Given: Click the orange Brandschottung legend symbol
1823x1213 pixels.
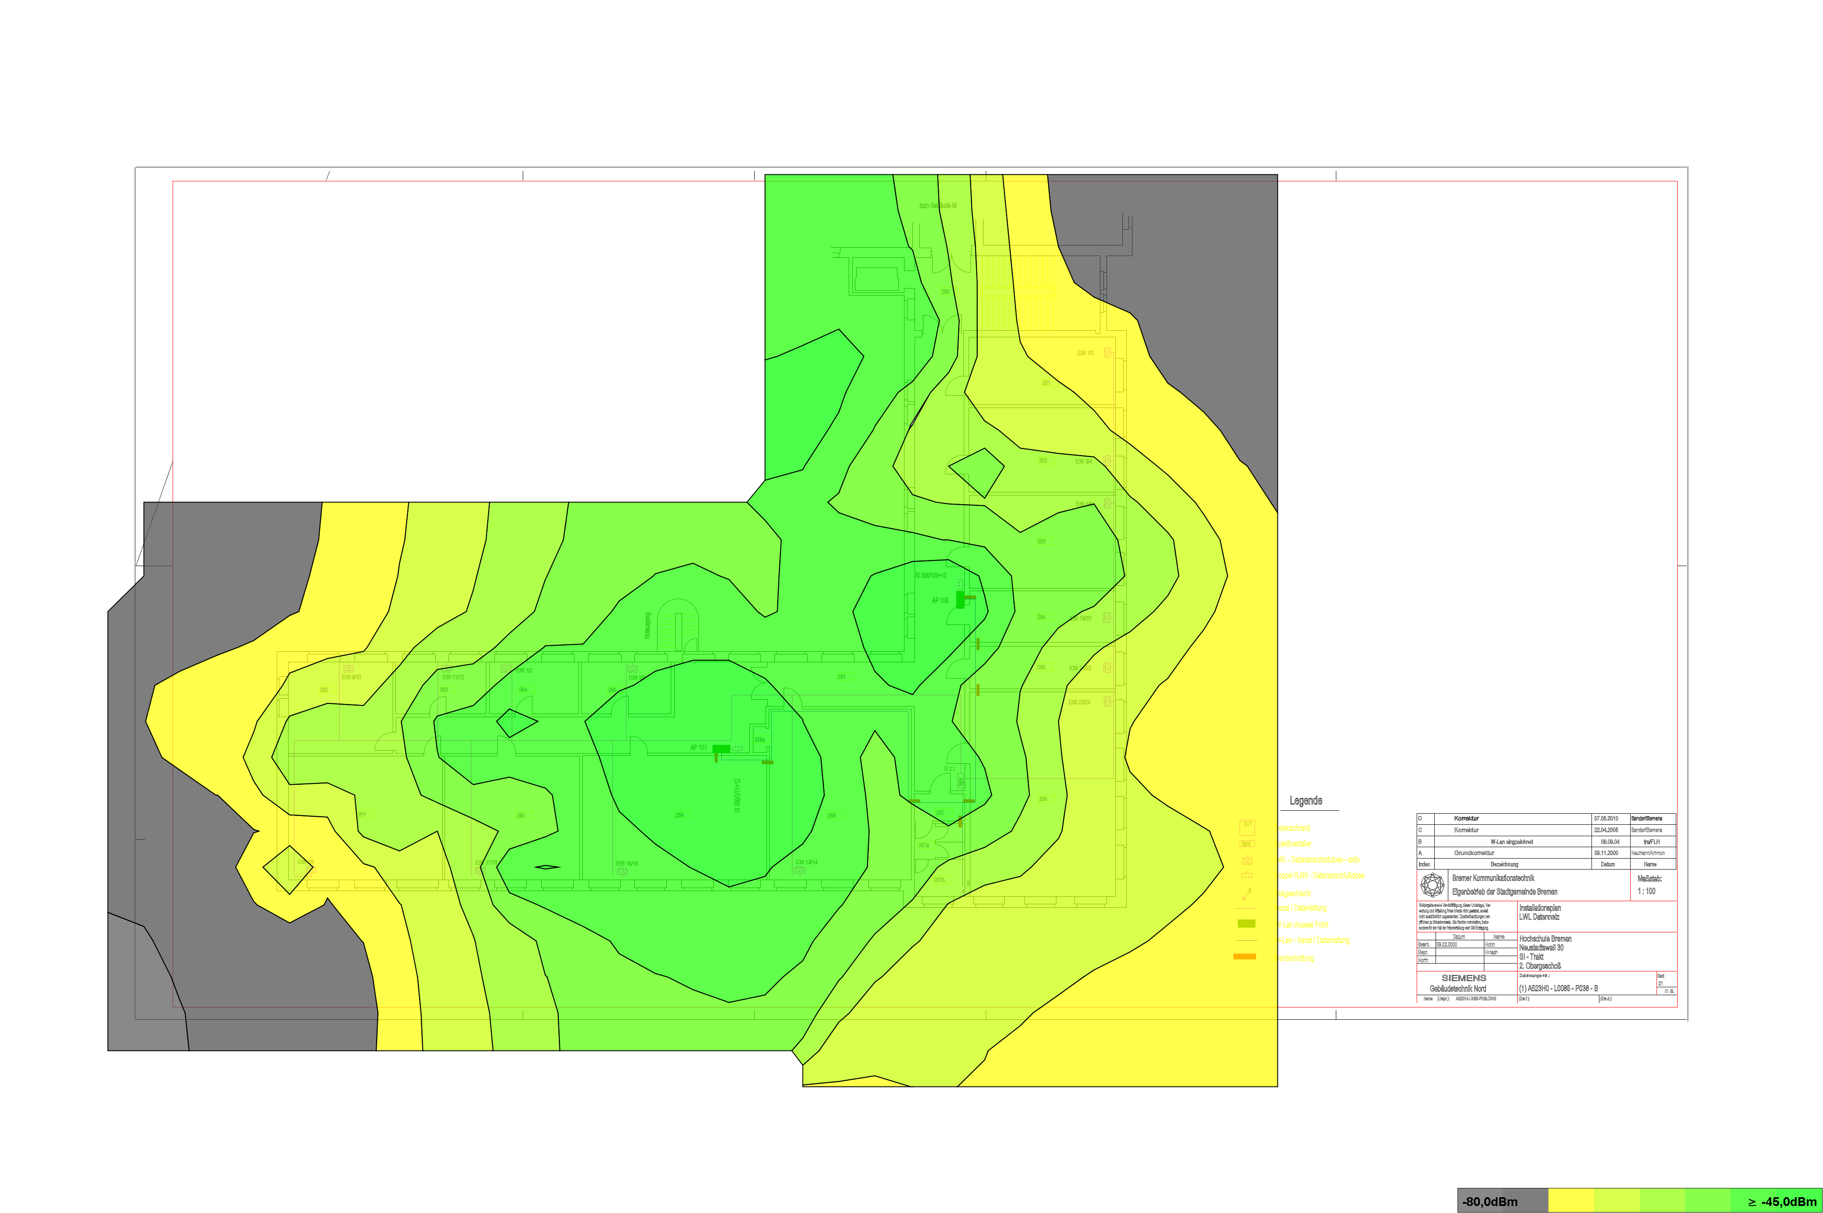Looking at the screenshot, I should [1244, 957].
